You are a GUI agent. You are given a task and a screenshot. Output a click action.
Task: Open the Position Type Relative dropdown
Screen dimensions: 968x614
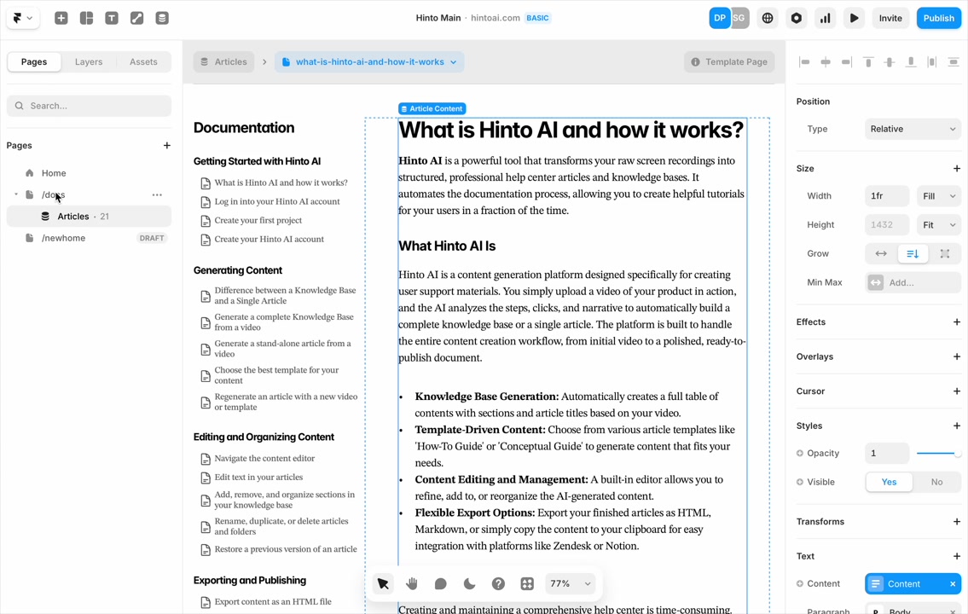913,129
